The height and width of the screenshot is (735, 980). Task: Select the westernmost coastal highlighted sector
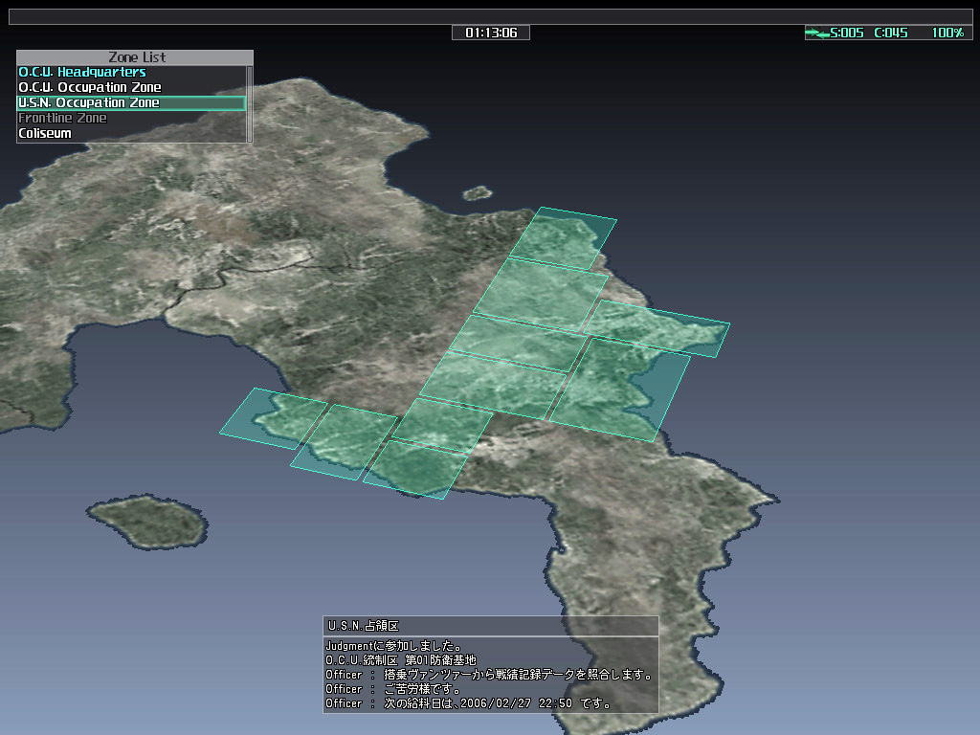273,417
